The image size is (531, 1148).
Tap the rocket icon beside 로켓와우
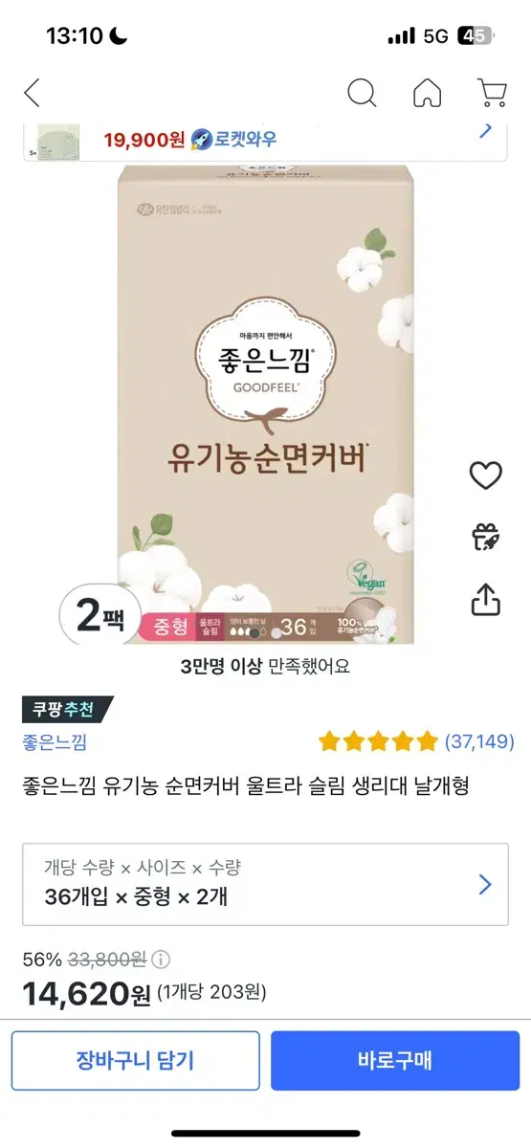point(201,139)
